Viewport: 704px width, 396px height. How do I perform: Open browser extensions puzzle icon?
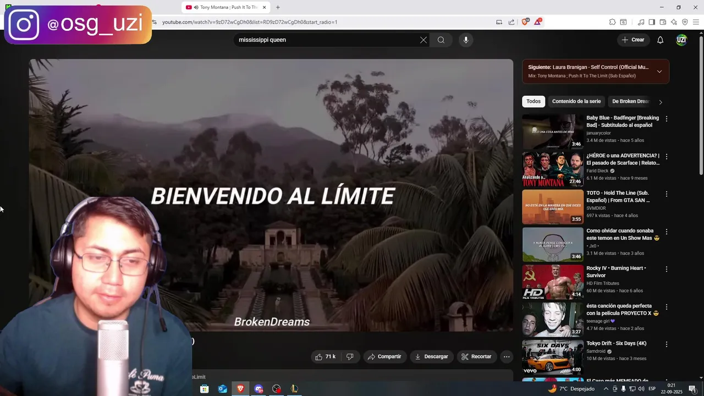point(612,22)
